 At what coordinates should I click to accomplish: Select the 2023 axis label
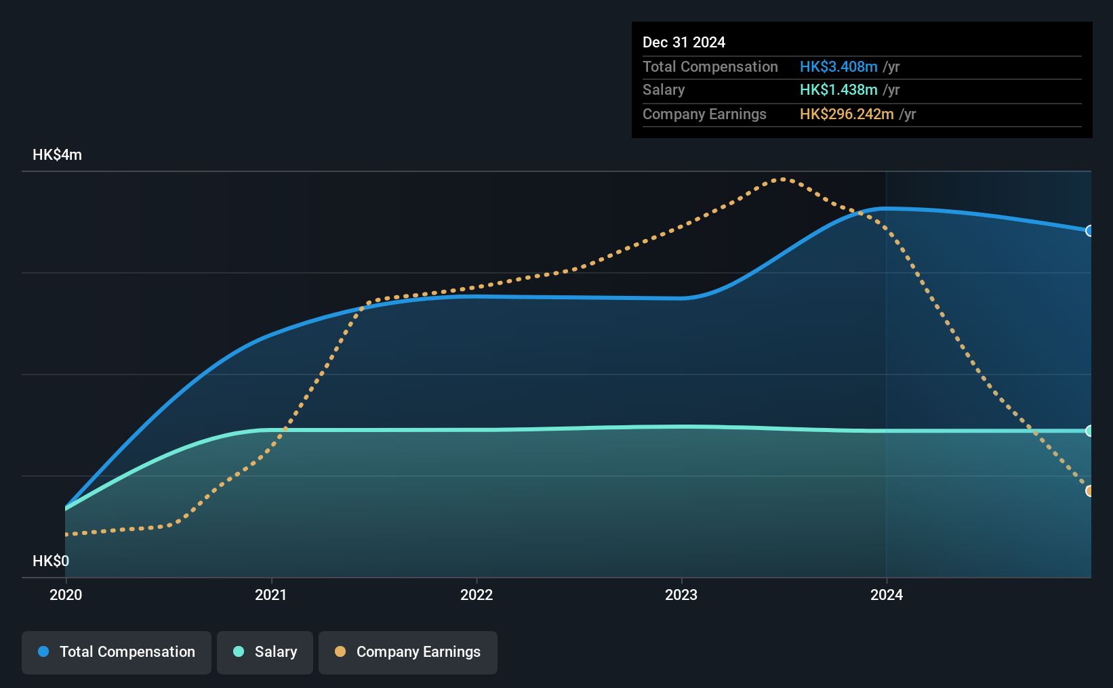681,595
